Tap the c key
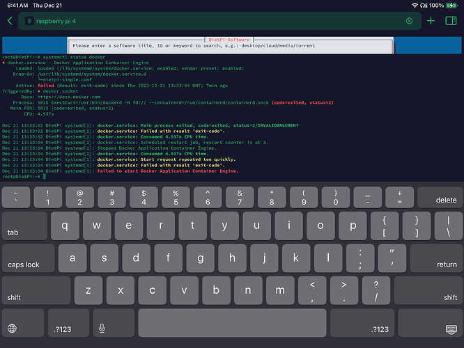464x348 pixels. 152,291
